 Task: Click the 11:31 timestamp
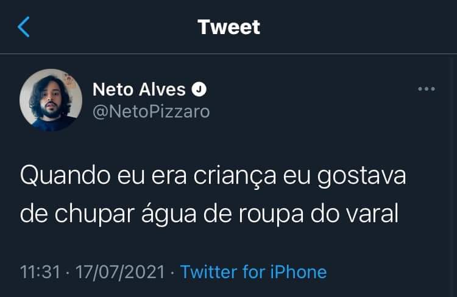(x=40, y=272)
